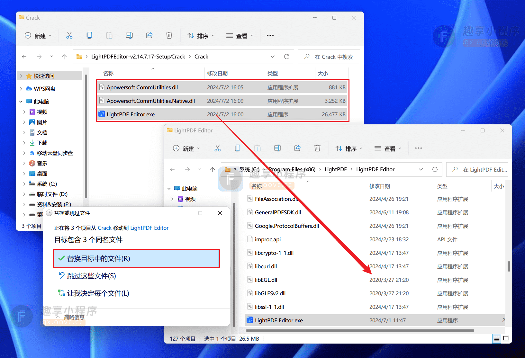Open WPS网盘 in Crack sidebar
The image size is (525, 358).
pos(44,89)
